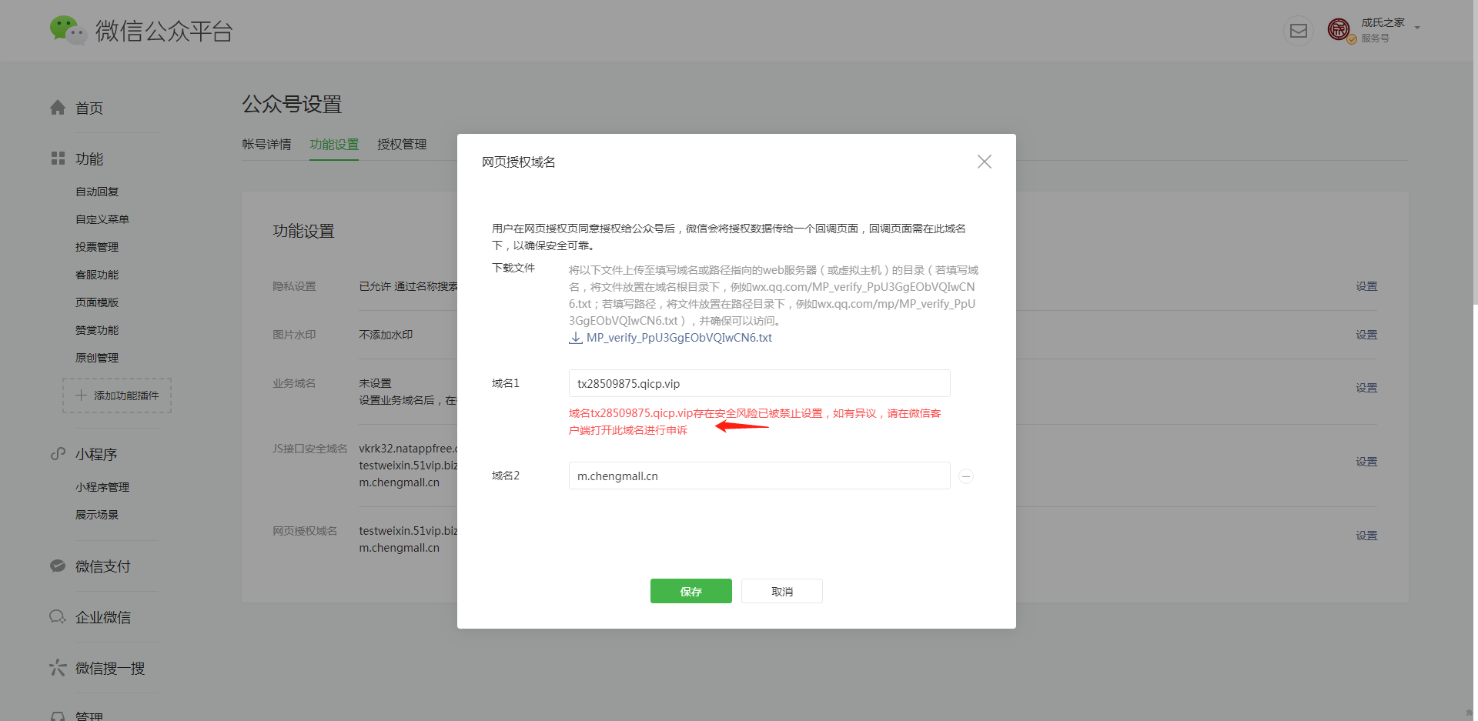Open 原创管理 in the sidebar
This screenshot has width=1478, height=721.
click(97, 358)
